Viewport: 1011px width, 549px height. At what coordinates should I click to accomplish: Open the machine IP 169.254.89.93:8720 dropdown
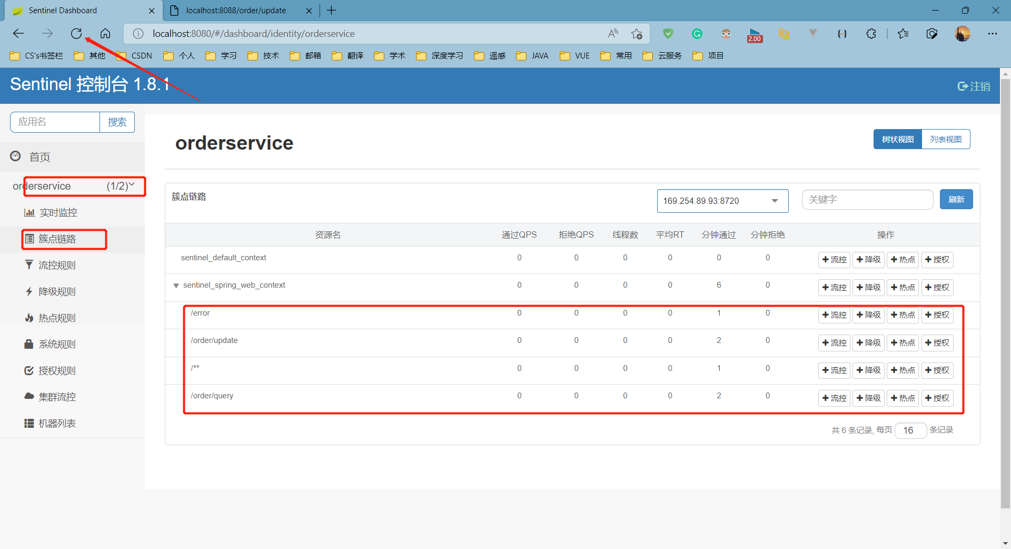tap(722, 201)
